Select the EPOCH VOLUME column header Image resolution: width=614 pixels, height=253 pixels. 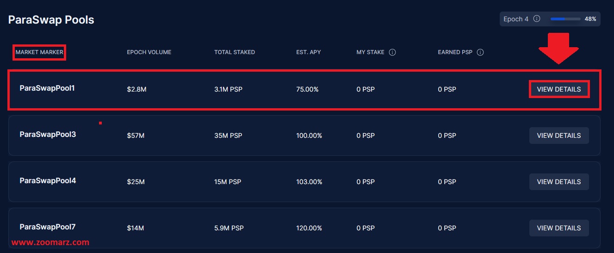(149, 52)
